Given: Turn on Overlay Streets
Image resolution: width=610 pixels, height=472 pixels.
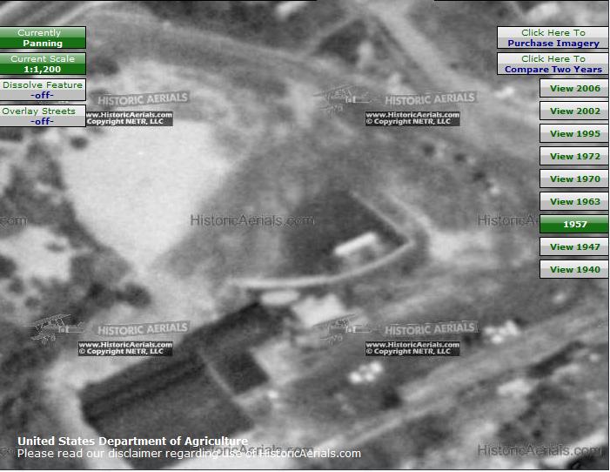Looking at the screenshot, I should click(x=43, y=116).
